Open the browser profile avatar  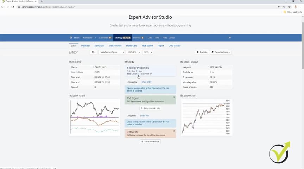click(296, 7)
